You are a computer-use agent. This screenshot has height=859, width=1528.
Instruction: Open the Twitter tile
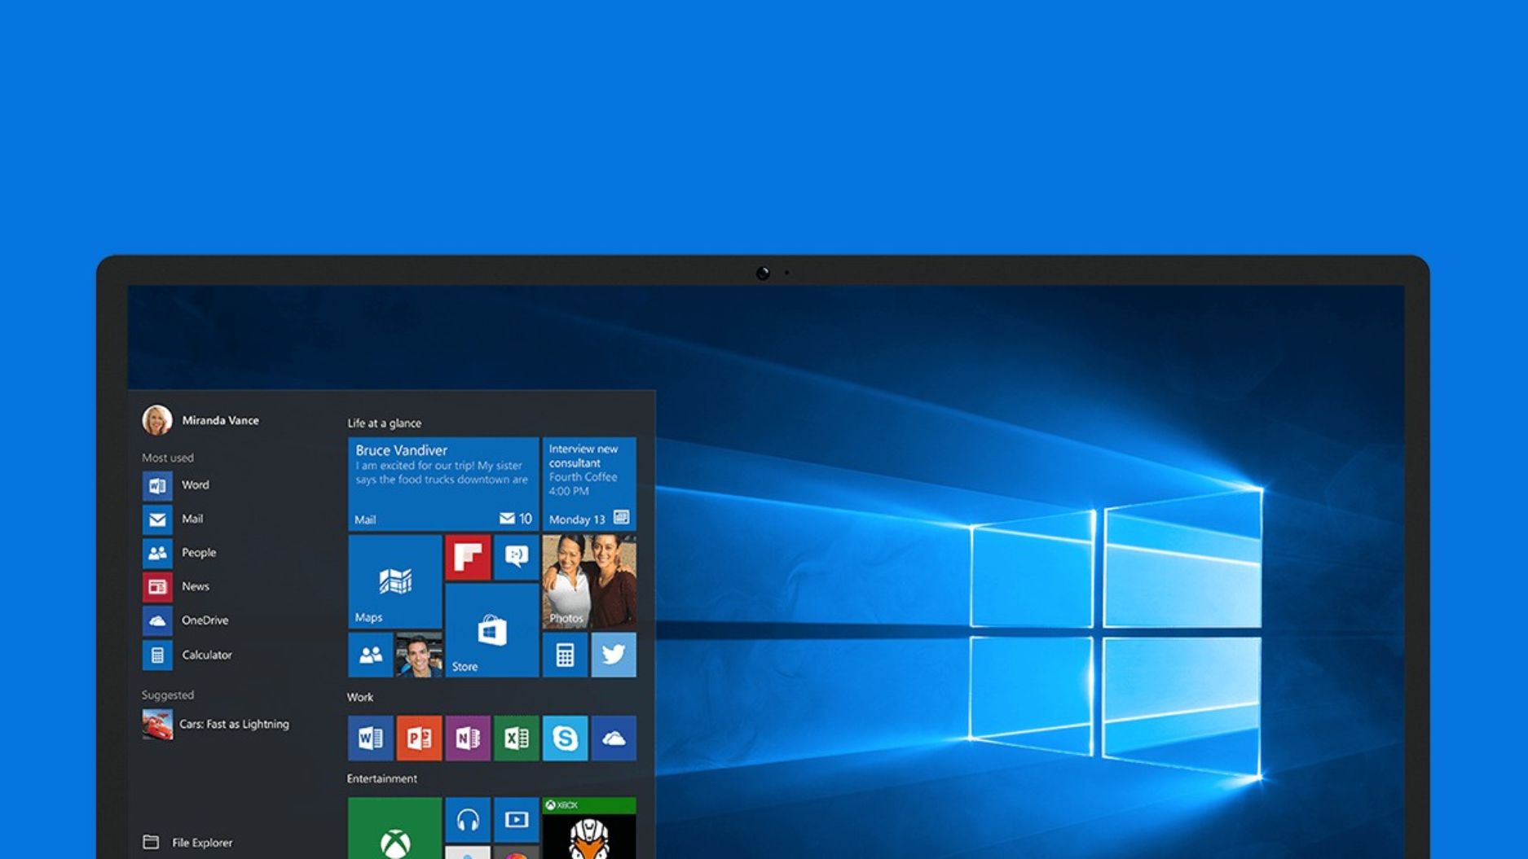tap(613, 654)
